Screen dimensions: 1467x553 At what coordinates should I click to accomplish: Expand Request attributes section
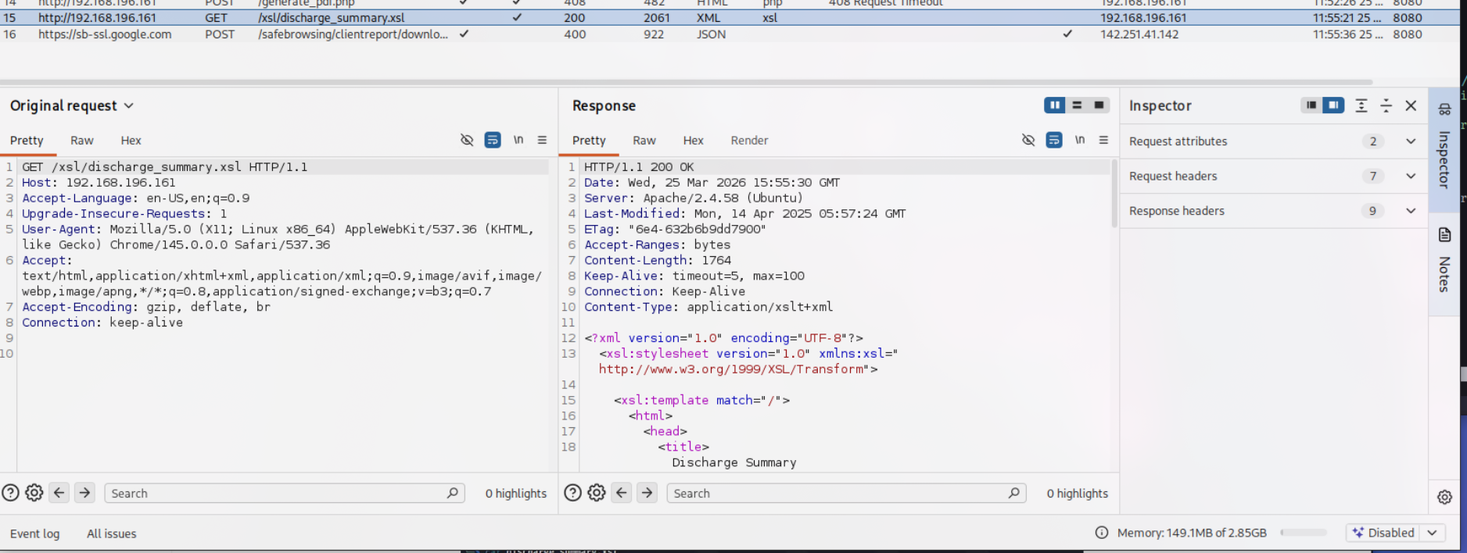point(1411,141)
